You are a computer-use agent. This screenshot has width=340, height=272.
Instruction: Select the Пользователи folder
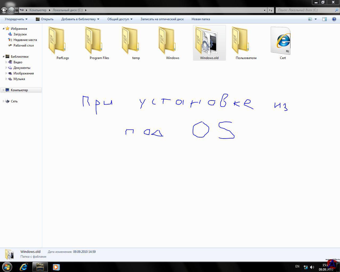coord(240,41)
